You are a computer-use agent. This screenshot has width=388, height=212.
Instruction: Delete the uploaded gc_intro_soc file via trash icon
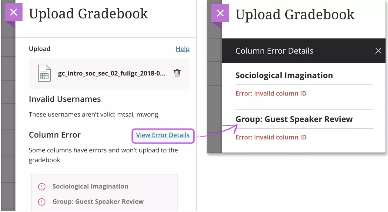click(177, 73)
